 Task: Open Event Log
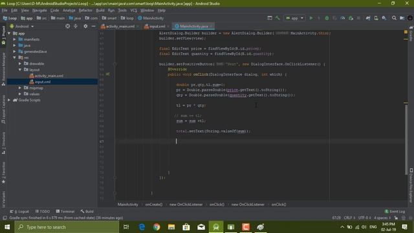point(395,212)
